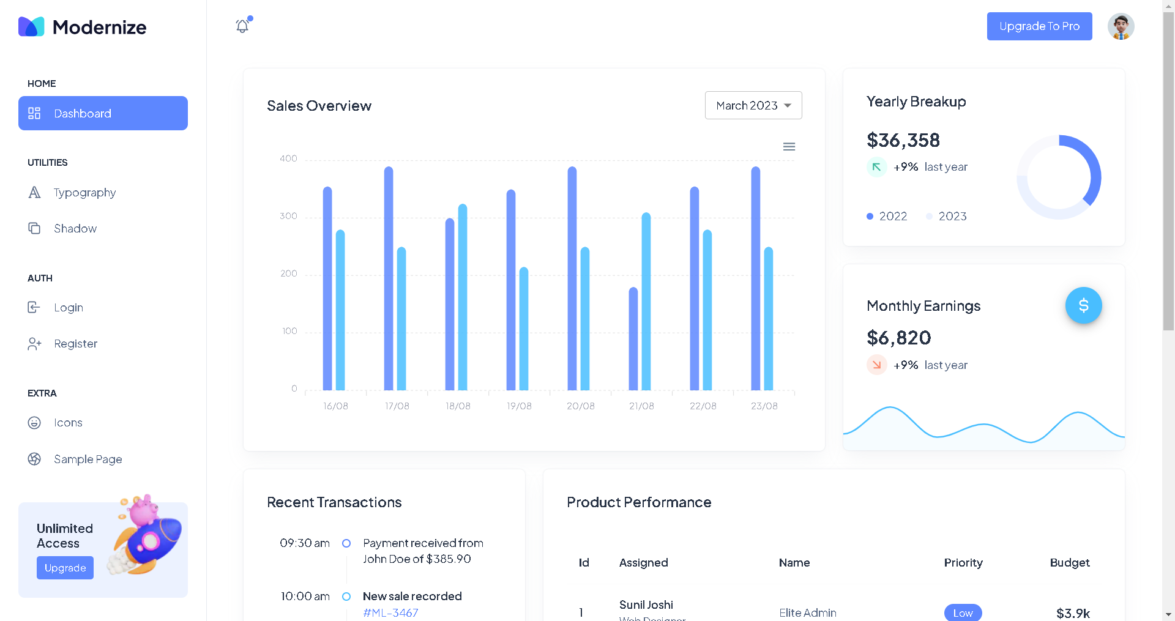The height and width of the screenshot is (621, 1175).
Task: Click the Upgrade To Pro button
Action: click(x=1039, y=26)
